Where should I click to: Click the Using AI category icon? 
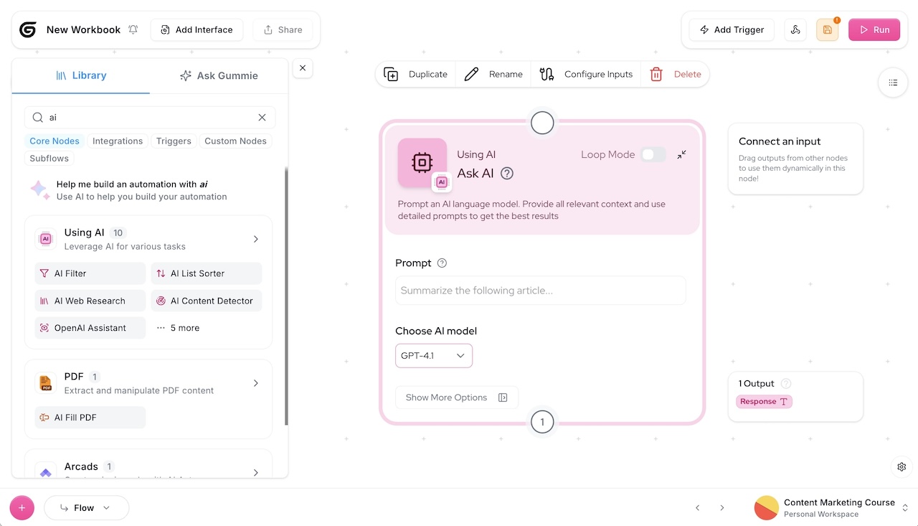coord(46,239)
